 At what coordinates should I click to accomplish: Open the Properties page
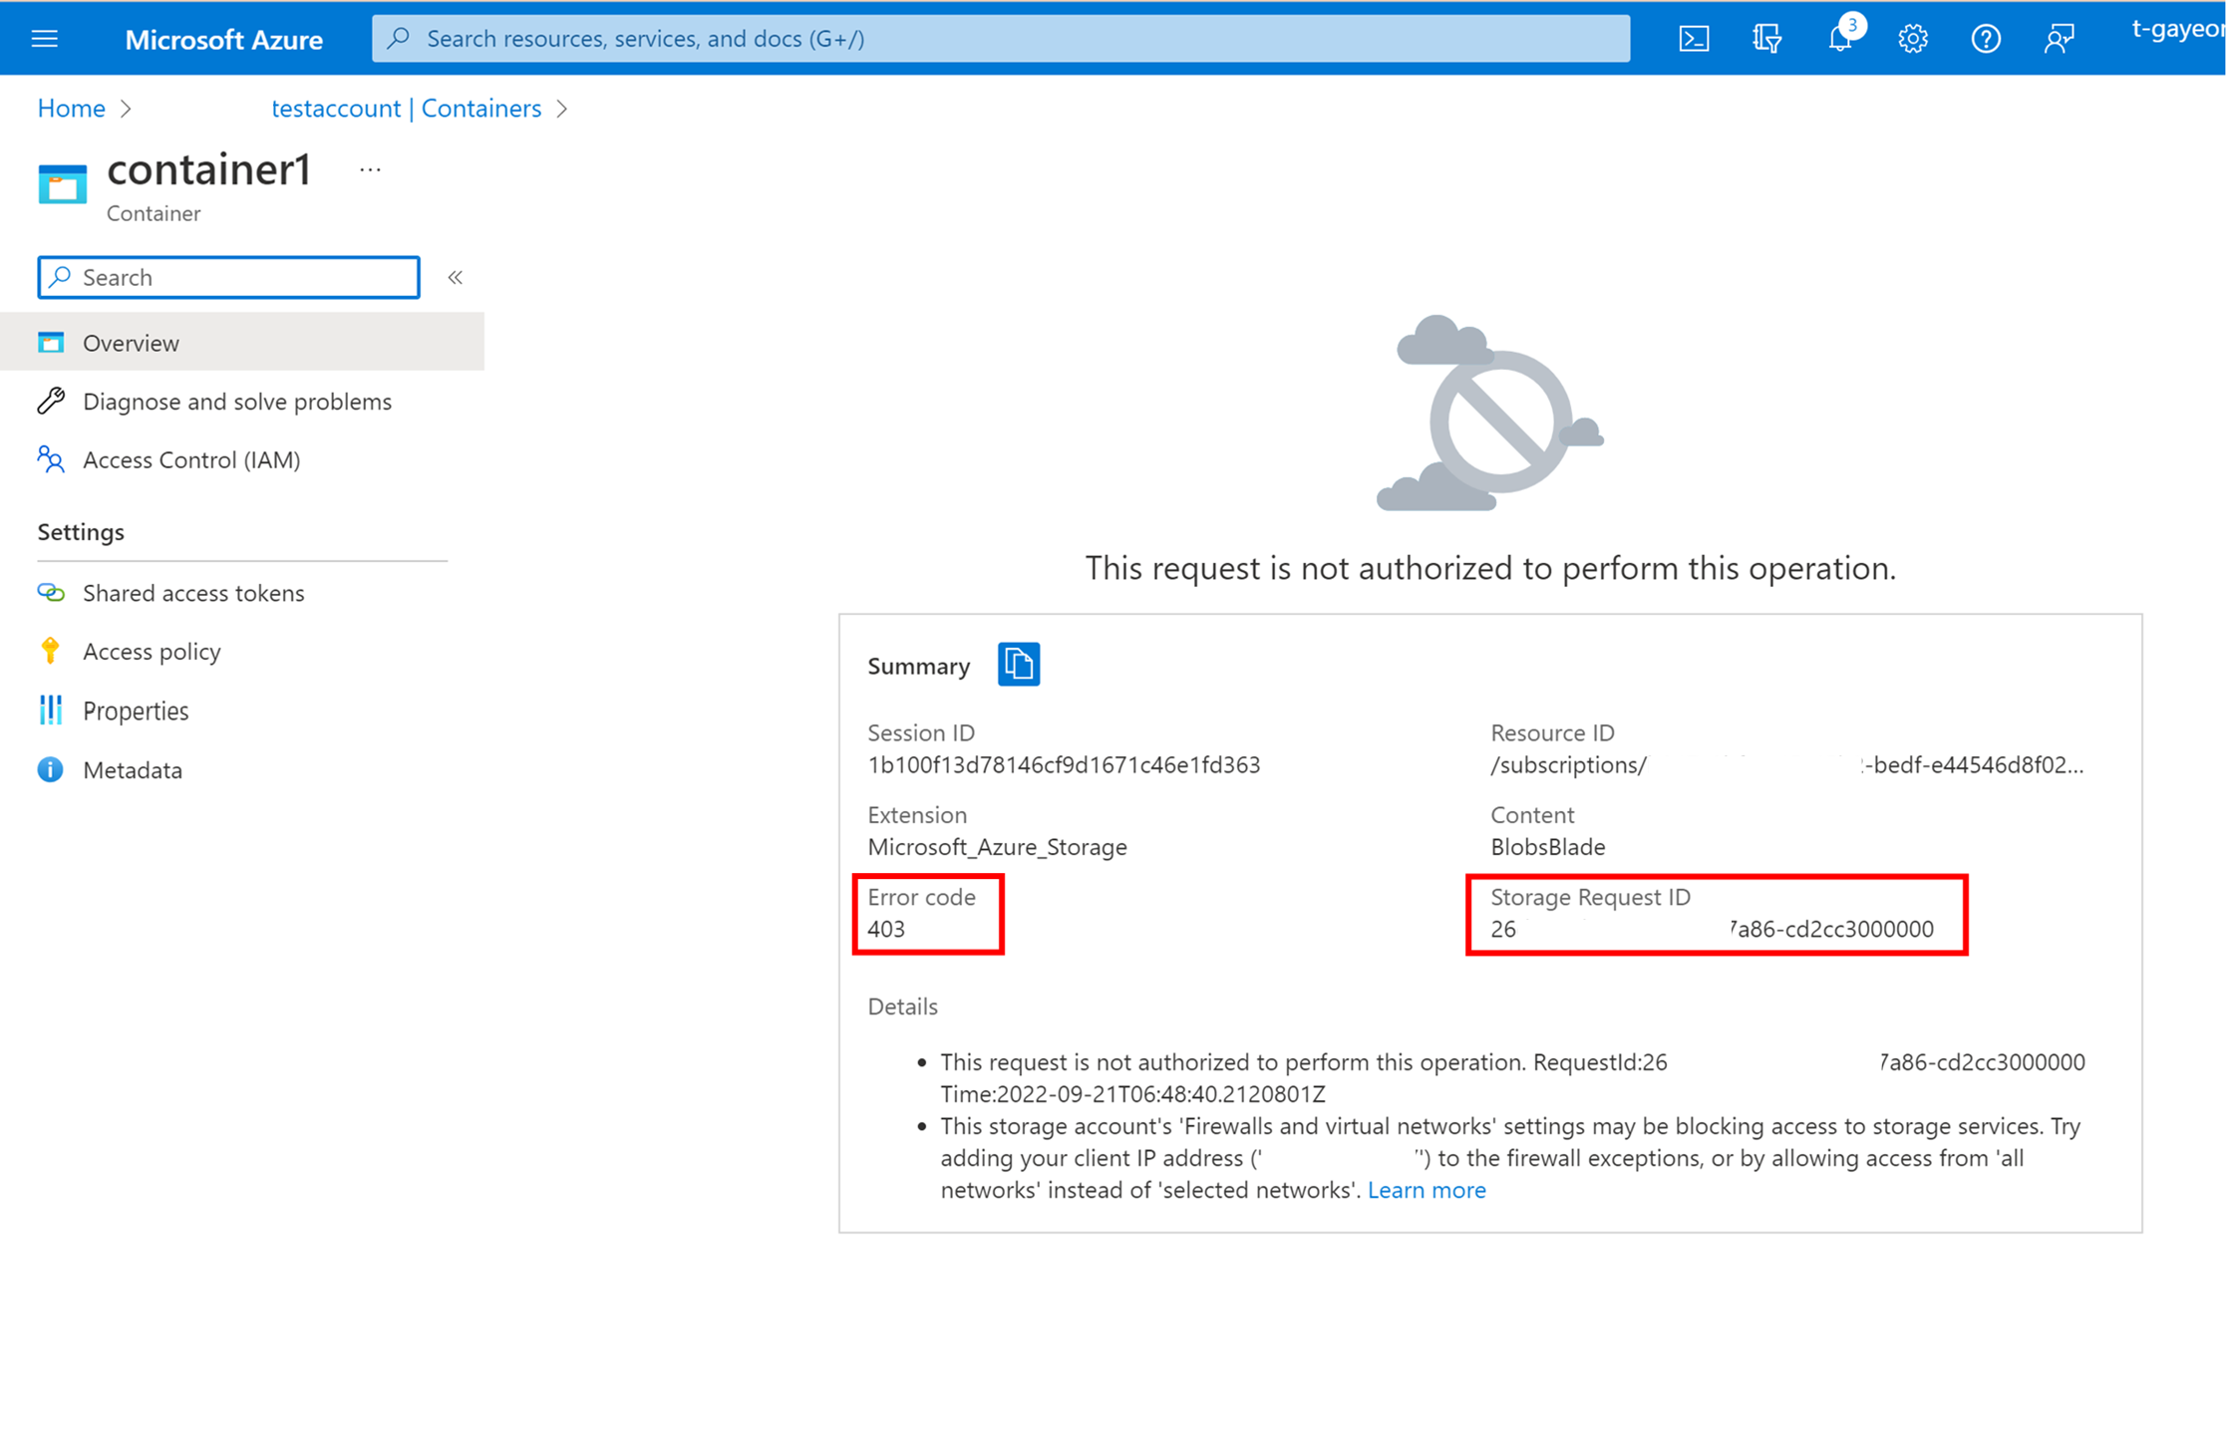136,711
